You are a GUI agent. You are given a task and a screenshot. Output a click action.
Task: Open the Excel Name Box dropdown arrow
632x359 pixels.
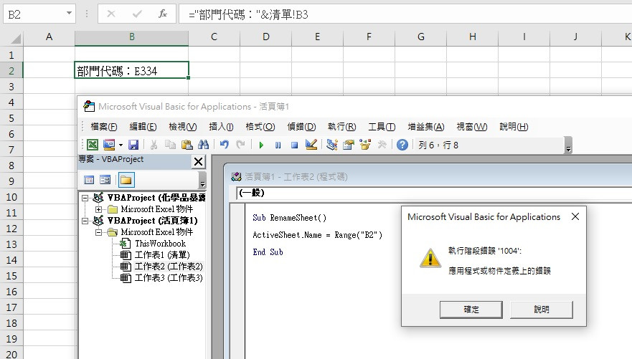69,14
